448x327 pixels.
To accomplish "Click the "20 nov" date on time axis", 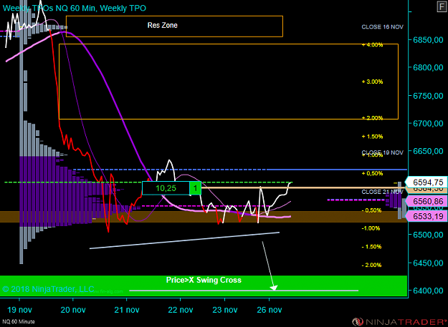I will [x=73, y=310].
